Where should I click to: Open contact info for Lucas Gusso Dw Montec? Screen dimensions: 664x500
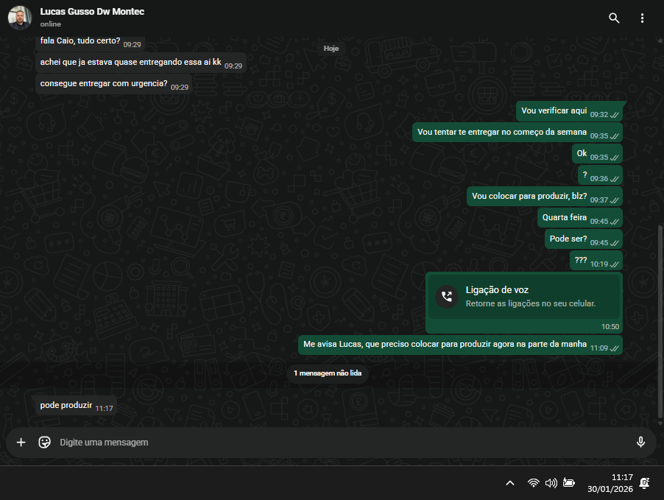click(x=92, y=13)
